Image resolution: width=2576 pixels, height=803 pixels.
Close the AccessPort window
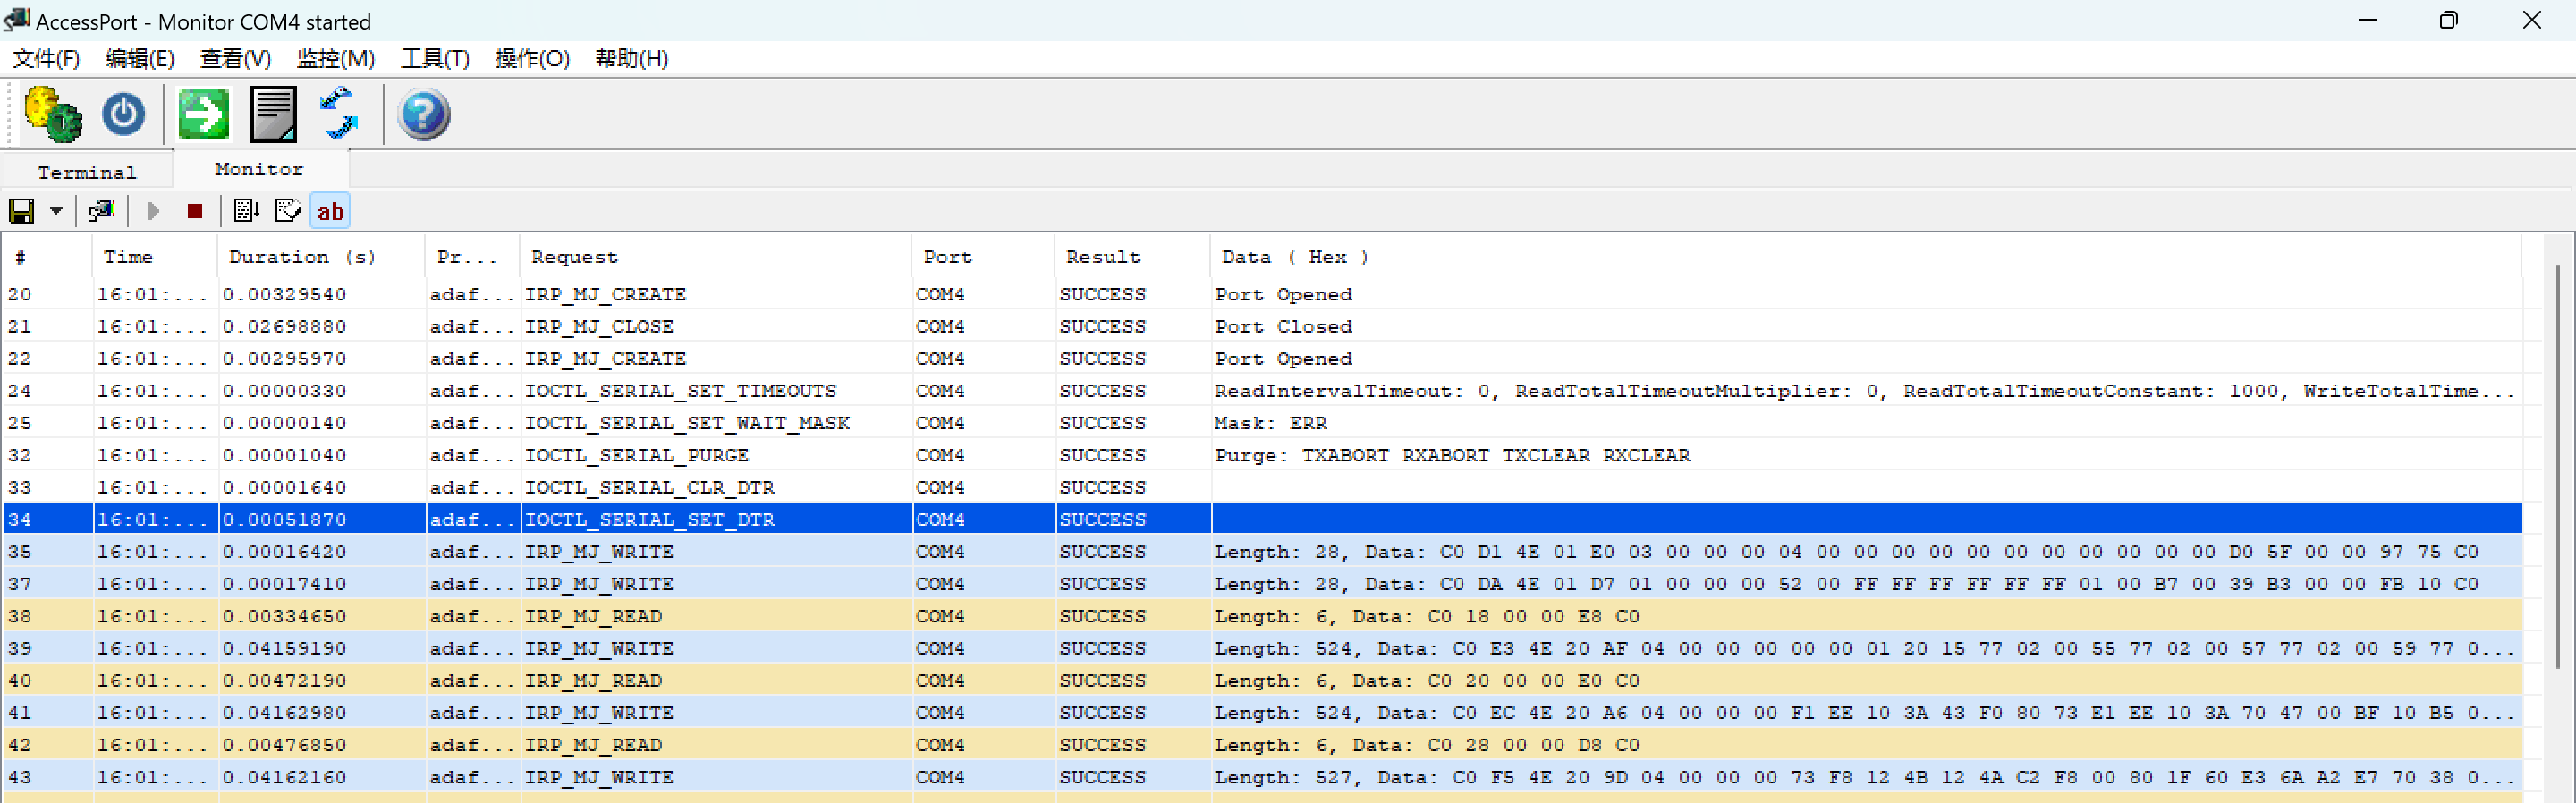click(2531, 20)
